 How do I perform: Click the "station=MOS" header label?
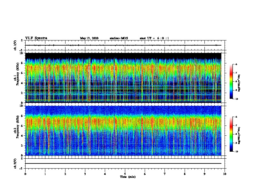click(x=119, y=38)
